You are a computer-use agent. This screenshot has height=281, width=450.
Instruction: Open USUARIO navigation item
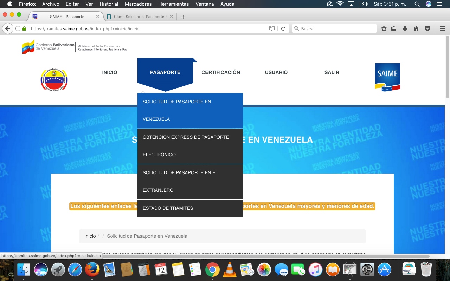[x=276, y=72]
